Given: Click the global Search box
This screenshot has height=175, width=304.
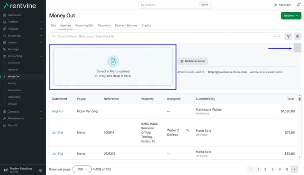Looking at the screenshot, I should (x=175, y=5).
